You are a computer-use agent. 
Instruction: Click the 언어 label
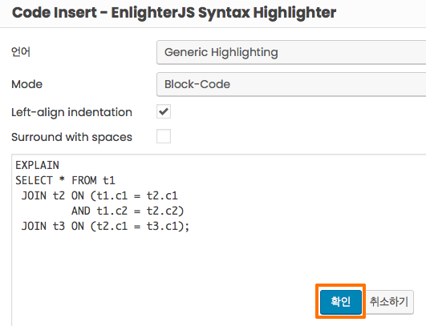(x=21, y=51)
